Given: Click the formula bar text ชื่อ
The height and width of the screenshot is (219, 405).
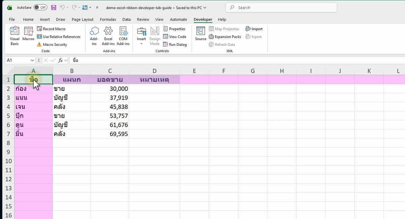Looking at the screenshot, I should (x=76, y=60).
